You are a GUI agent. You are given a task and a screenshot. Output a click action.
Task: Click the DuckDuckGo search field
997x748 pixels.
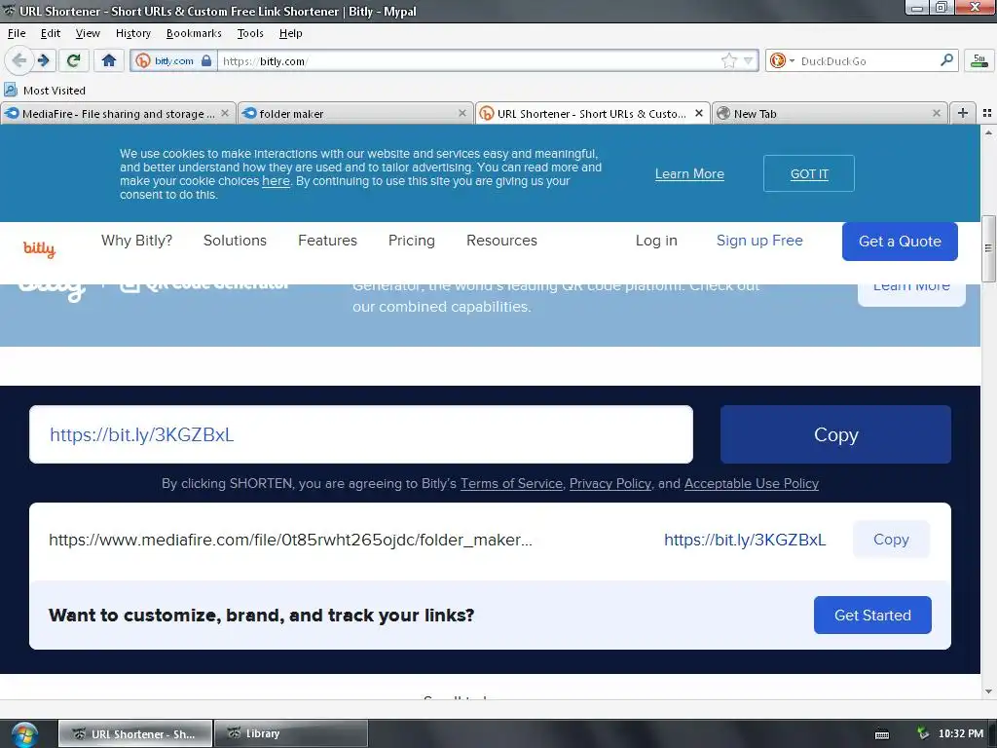coord(866,61)
